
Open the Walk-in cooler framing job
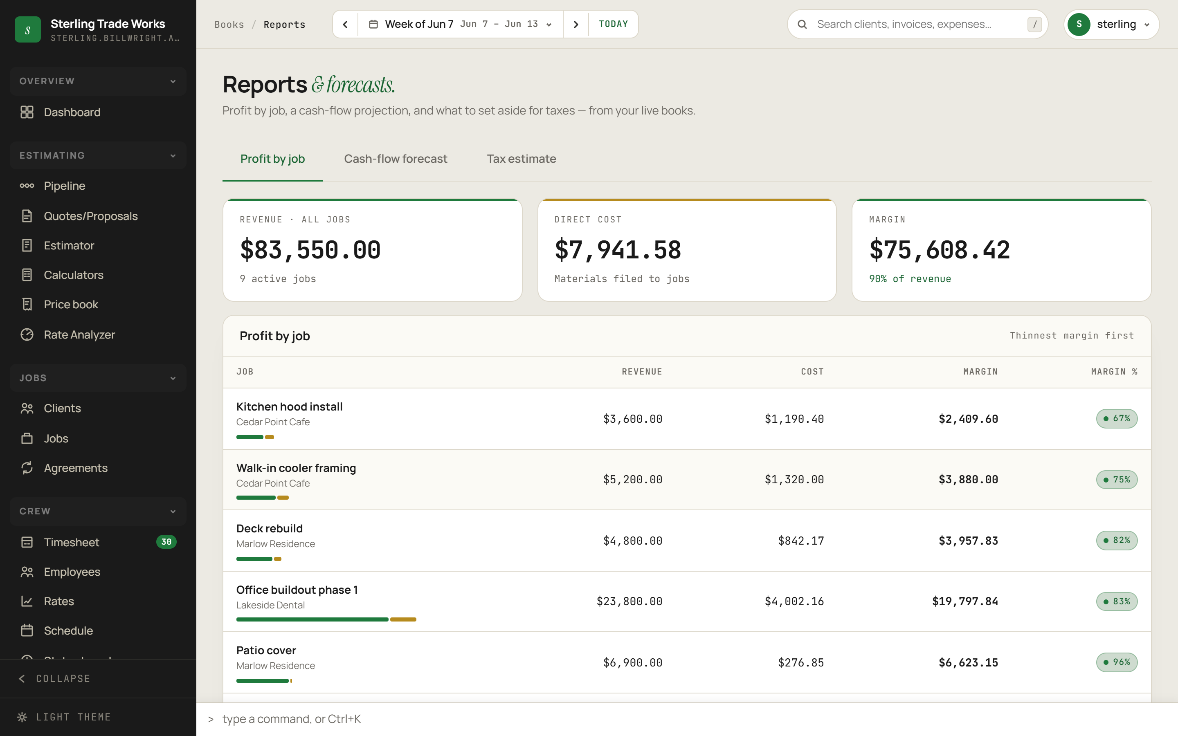(x=296, y=468)
